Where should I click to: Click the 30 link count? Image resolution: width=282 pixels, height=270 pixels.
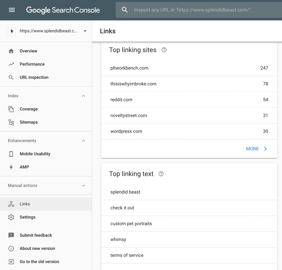pyautogui.click(x=265, y=131)
